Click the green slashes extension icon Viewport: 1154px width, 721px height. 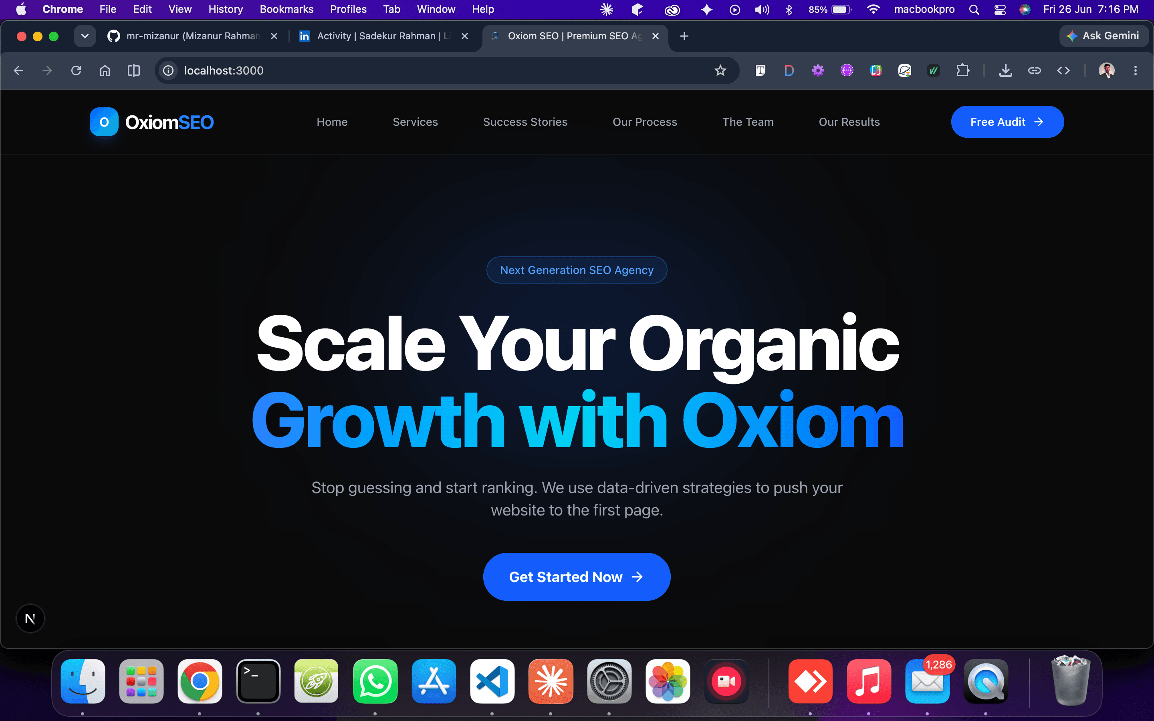[x=934, y=70]
